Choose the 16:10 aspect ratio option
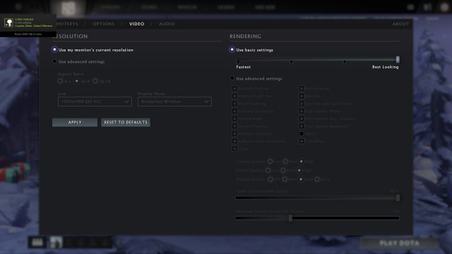The height and width of the screenshot is (254, 452). 95,81
